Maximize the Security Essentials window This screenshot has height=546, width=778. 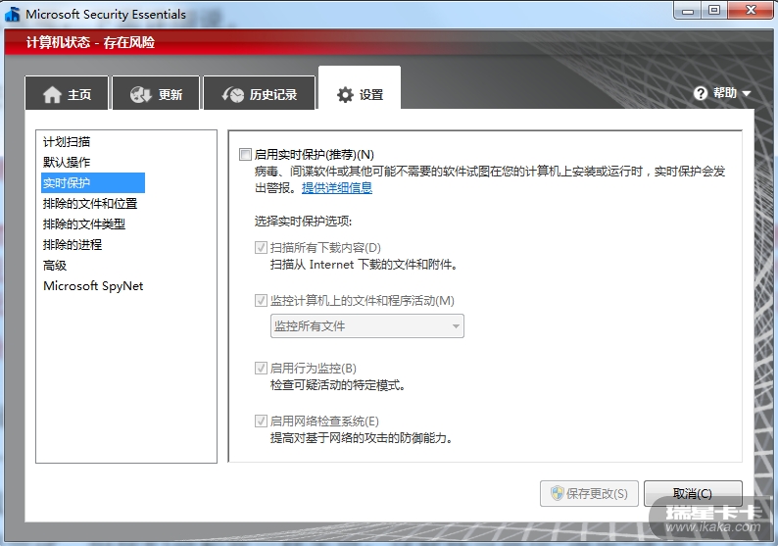[x=714, y=11]
